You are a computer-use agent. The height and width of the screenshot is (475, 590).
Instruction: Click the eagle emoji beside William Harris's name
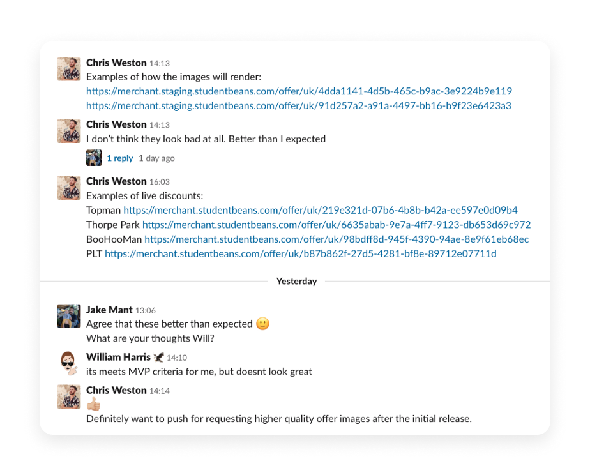click(158, 356)
